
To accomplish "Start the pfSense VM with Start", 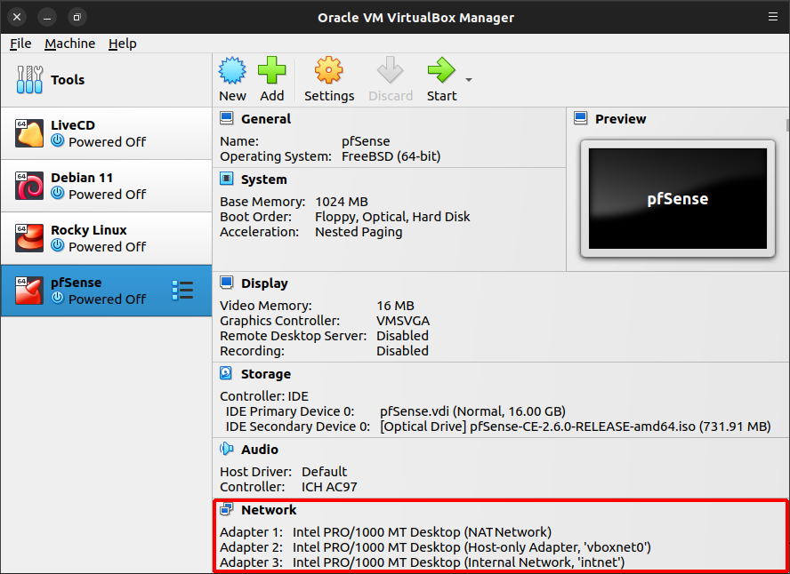I will point(441,79).
